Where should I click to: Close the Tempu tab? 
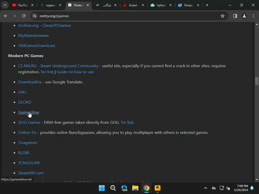198,5
